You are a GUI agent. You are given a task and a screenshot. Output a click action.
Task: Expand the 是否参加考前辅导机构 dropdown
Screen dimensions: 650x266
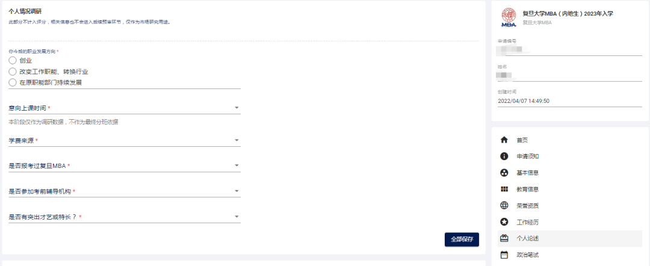(237, 191)
